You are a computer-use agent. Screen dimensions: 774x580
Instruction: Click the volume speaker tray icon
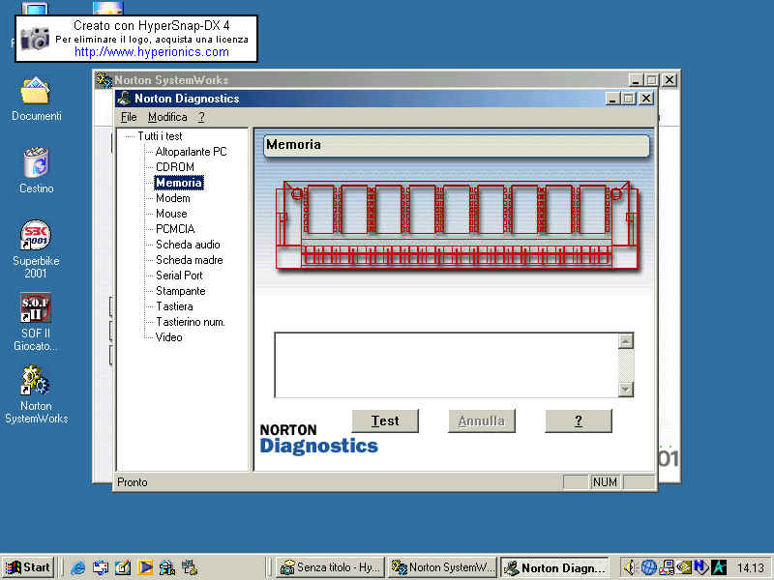(628, 567)
